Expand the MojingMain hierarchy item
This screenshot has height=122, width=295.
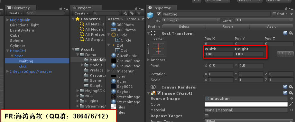pyautogui.click(x=8, y=20)
